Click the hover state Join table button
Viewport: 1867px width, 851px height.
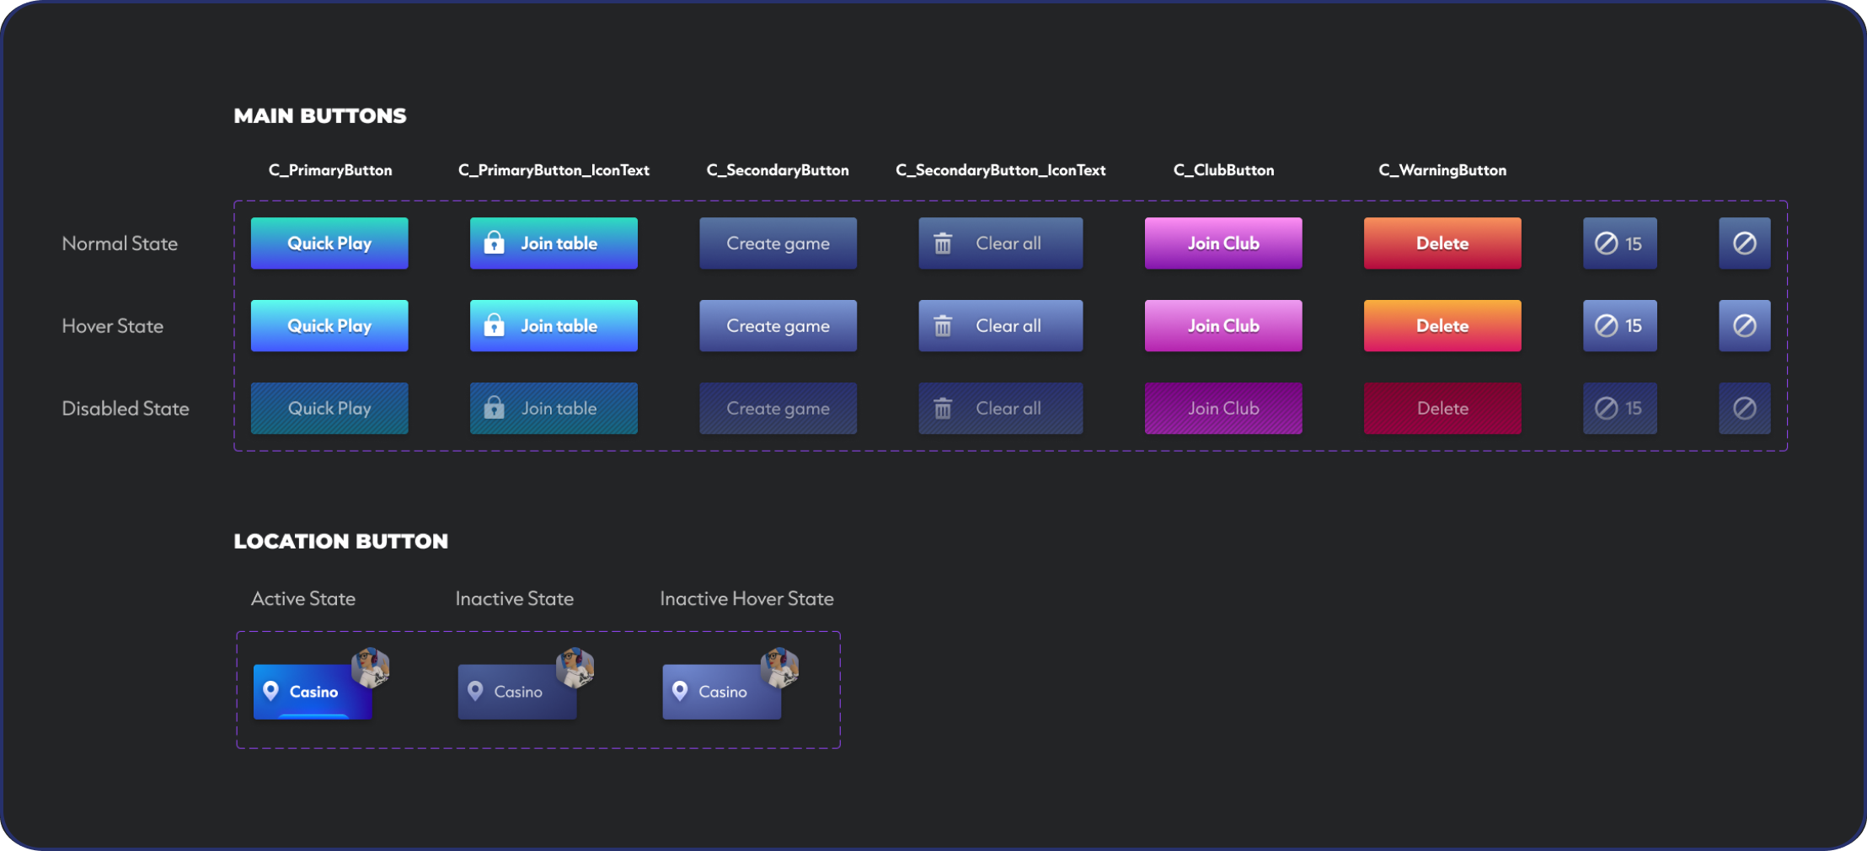click(x=554, y=326)
